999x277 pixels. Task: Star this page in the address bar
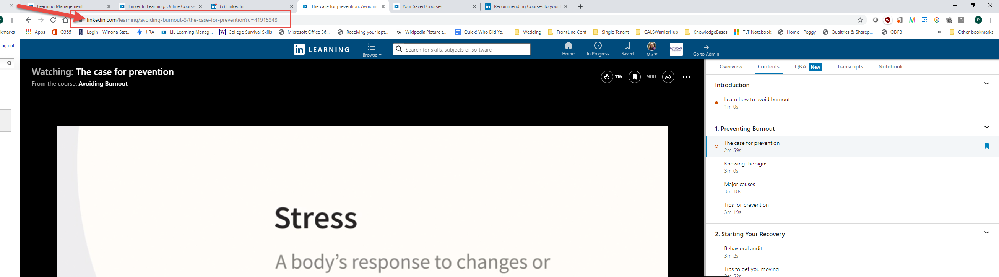[x=860, y=20]
